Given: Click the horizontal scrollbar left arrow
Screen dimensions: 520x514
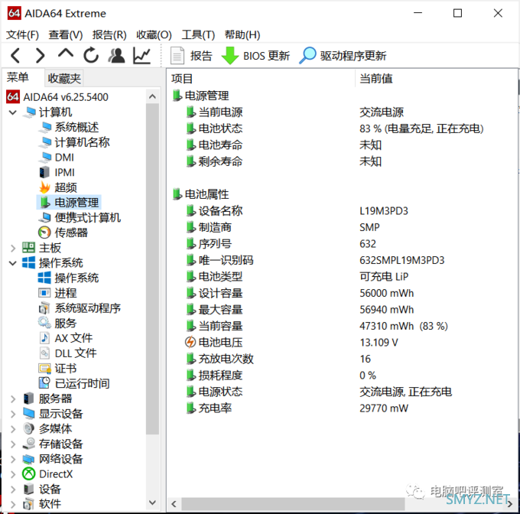Looking at the screenshot, I should coord(174,504).
